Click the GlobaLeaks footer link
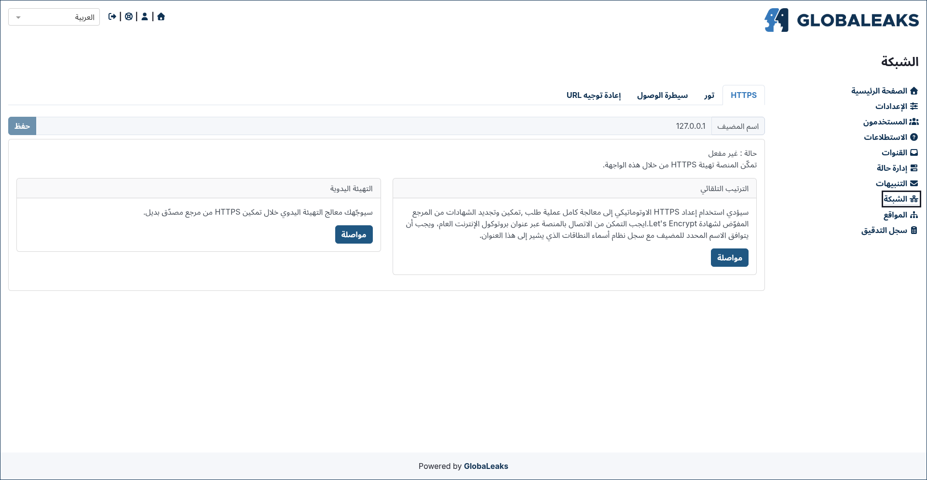Viewport: 927px width, 480px height. pos(486,466)
